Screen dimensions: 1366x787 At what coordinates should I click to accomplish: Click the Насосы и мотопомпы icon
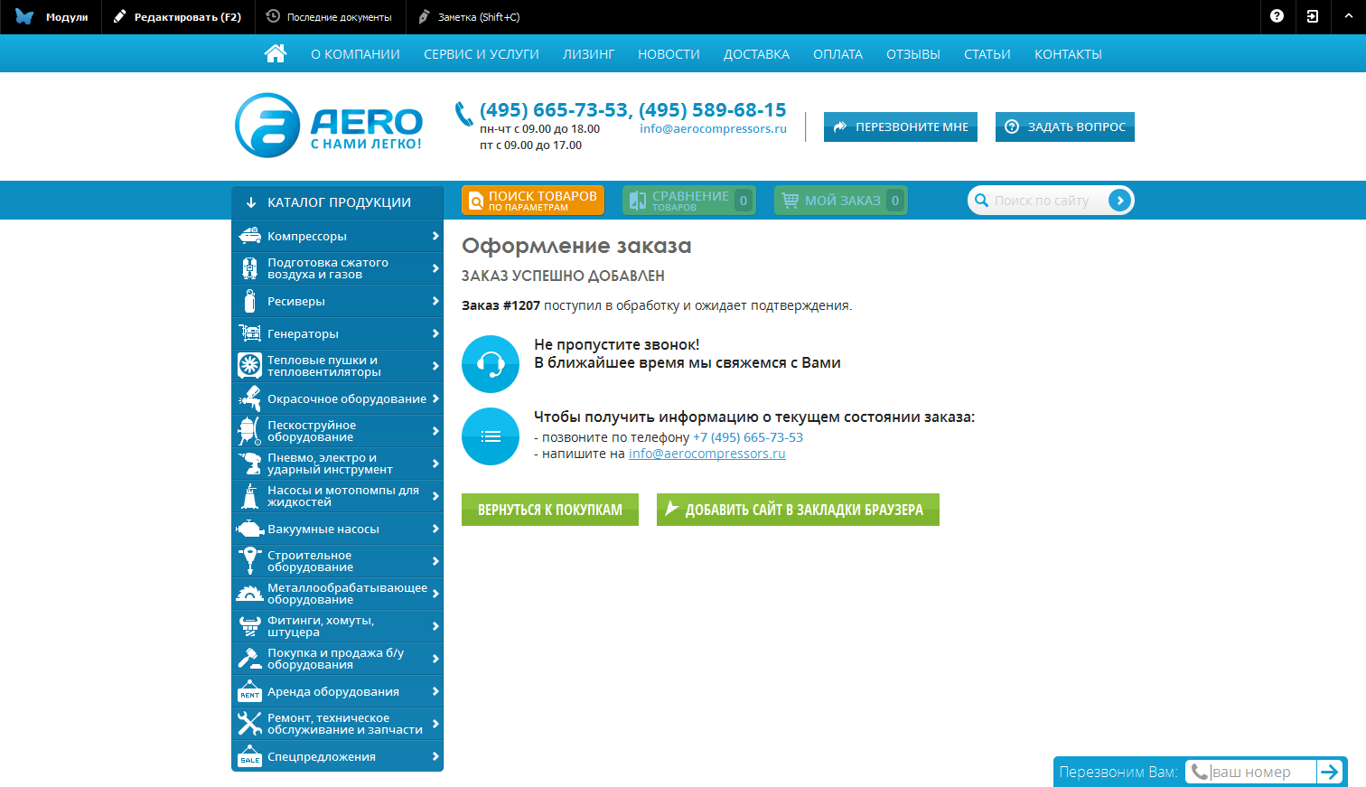click(x=249, y=496)
